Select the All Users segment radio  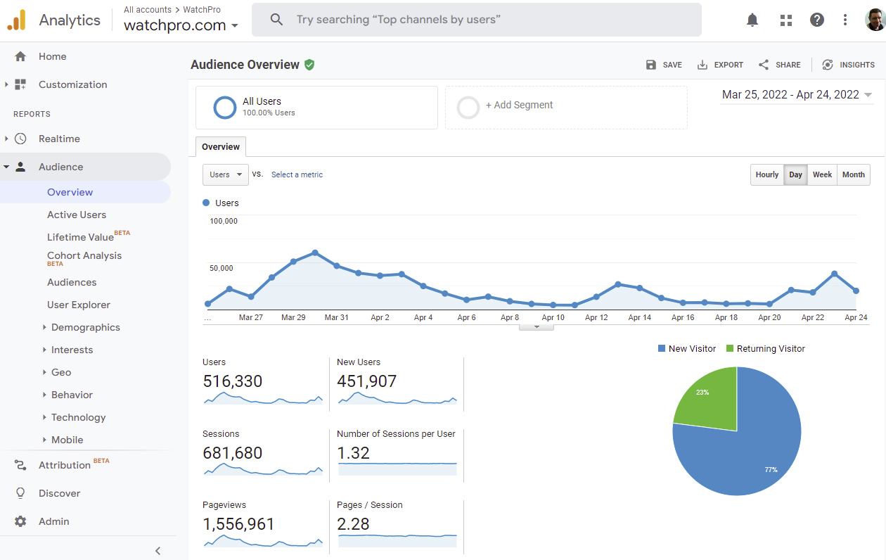(x=224, y=107)
